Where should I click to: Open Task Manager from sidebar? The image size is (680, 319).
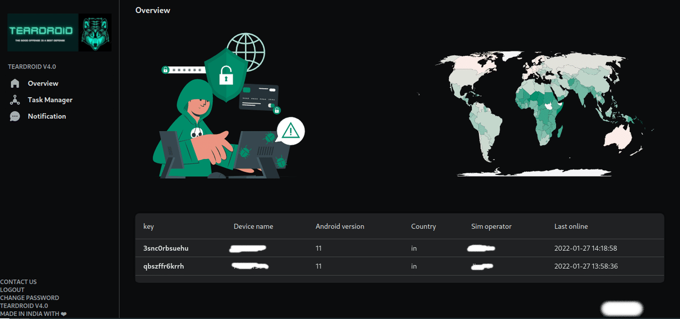[x=50, y=100]
